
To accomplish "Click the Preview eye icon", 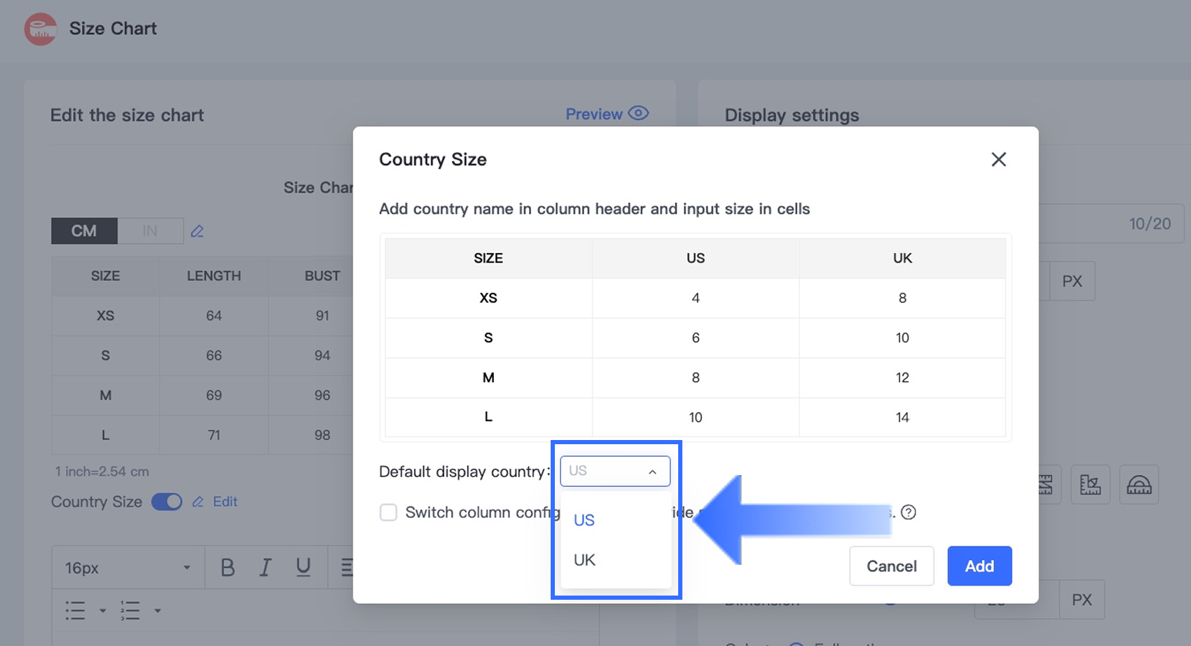I will coord(638,114).
